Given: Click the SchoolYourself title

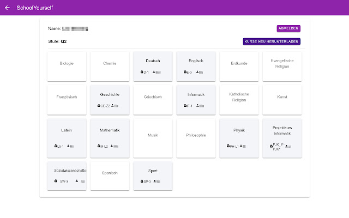Looking at the screenshot, I should coord(35,8).
